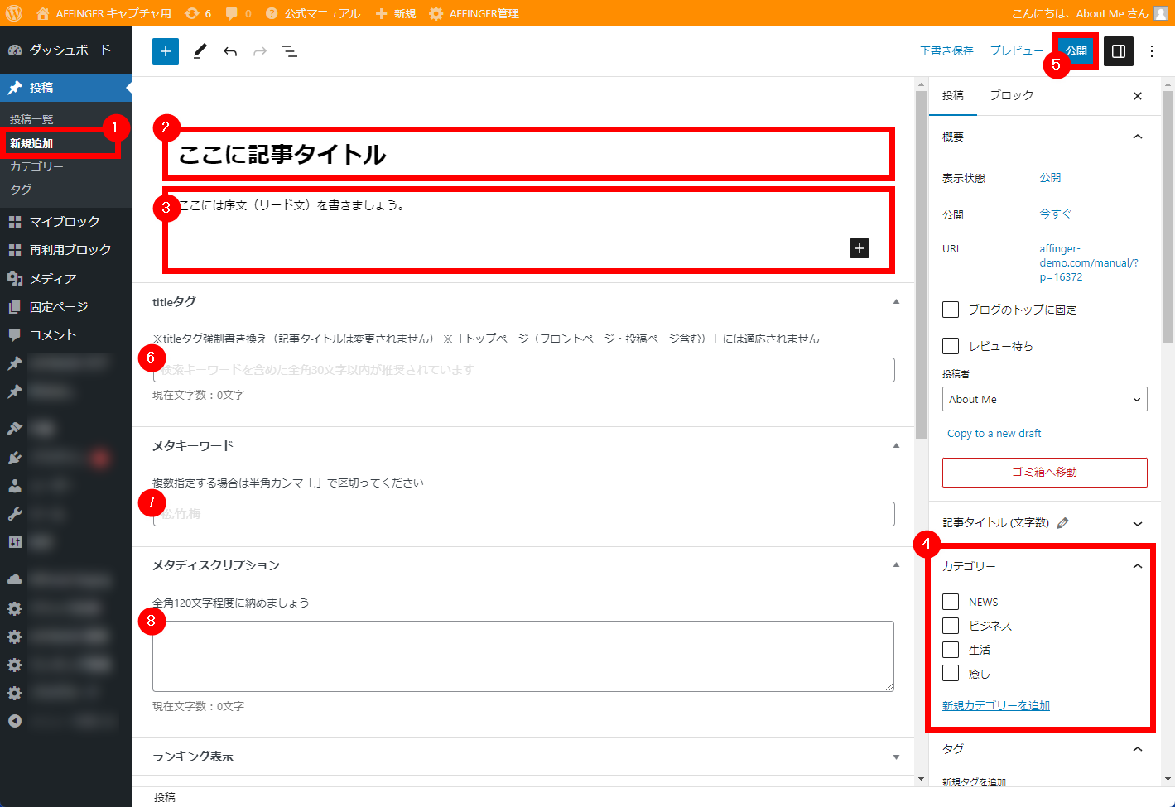Viewport: 1175px width, 807px height.
Task: Check the 癒し category
Action: pos(951,673)
